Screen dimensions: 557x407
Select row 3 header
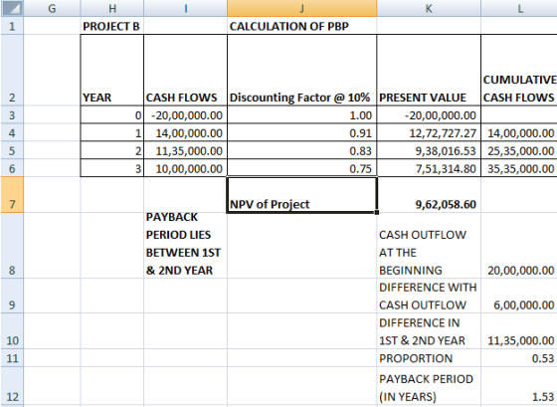[x=12, y=114]
